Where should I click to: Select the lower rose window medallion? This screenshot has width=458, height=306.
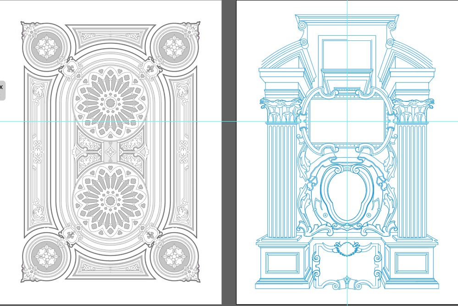(x=110, y=200)
